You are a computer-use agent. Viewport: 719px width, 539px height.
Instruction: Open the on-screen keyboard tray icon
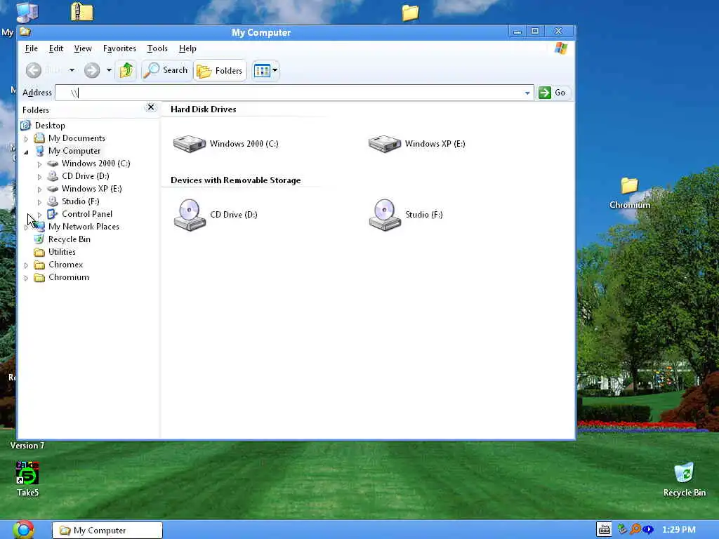tap(604, 529)
